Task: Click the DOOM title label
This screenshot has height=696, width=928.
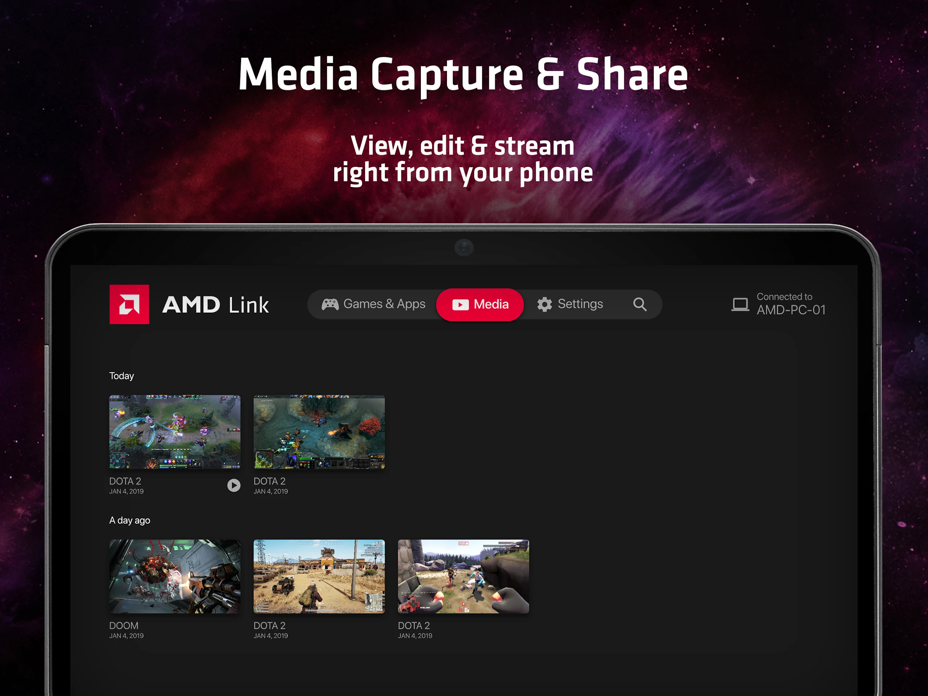Action: [x=124, y=626]
